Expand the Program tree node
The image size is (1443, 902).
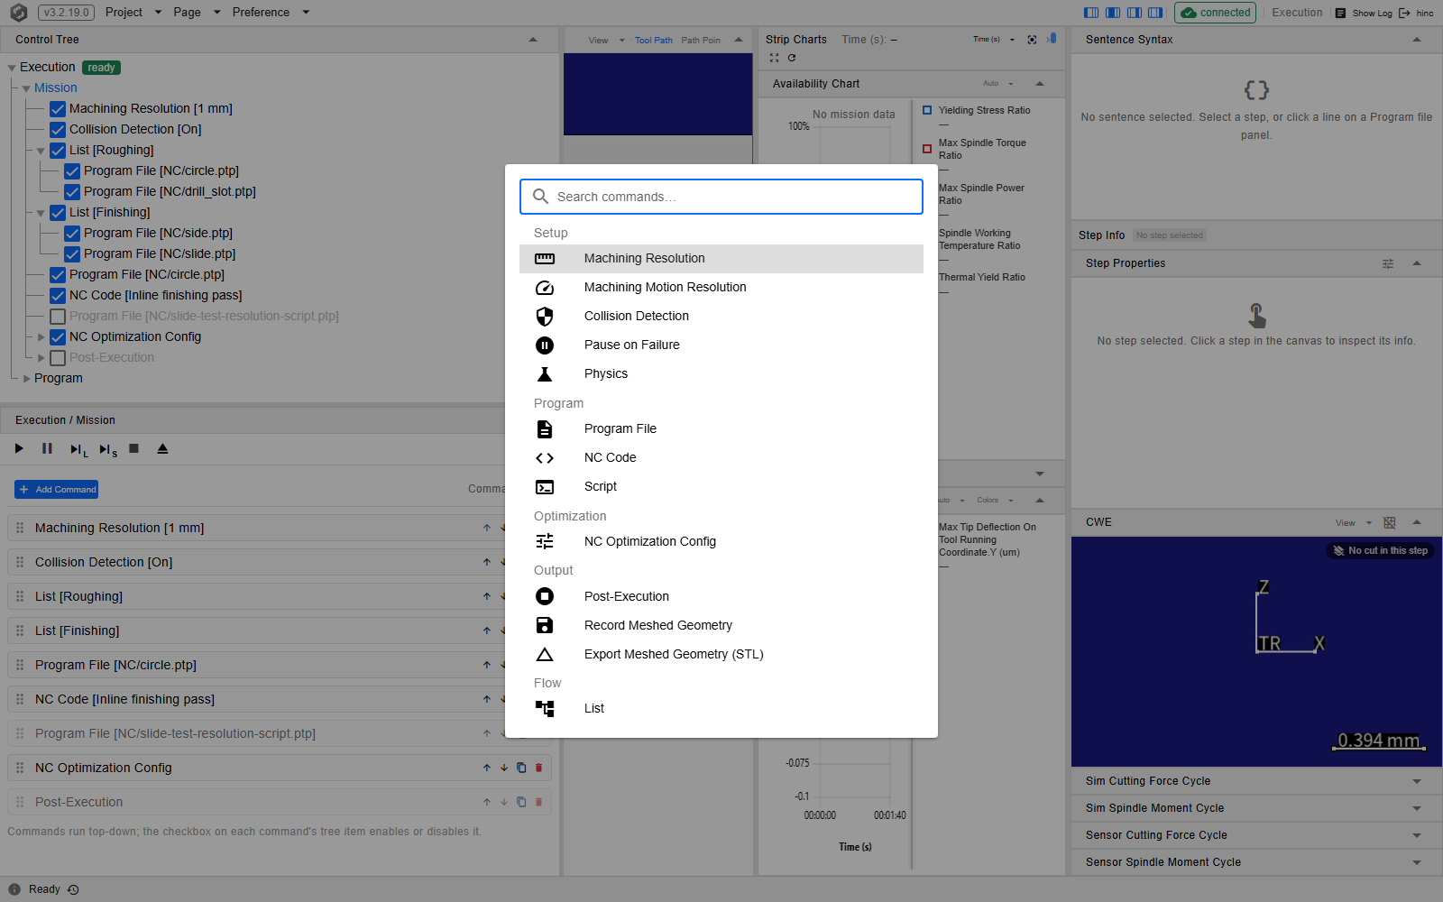[x=26, y=379]
